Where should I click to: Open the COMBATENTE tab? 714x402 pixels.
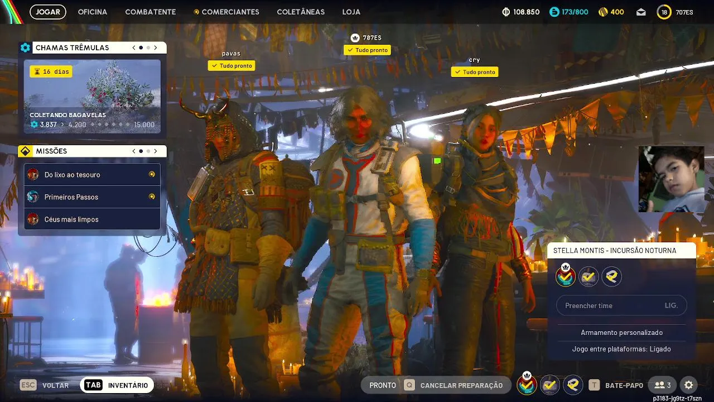[150, 12]
